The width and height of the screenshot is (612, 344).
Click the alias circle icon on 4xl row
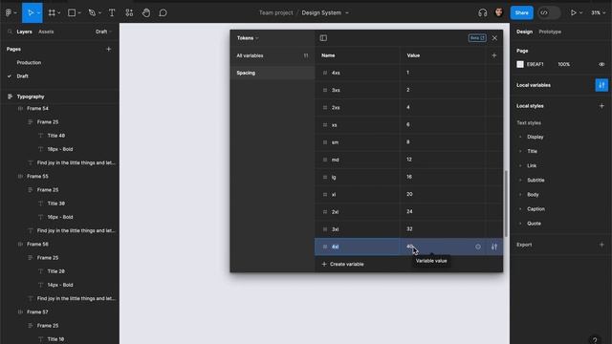tap(478, 247)
